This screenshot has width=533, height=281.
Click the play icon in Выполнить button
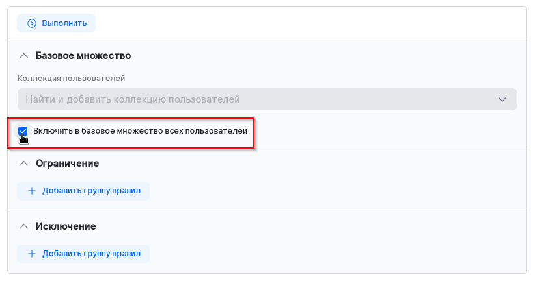[32, 23]
